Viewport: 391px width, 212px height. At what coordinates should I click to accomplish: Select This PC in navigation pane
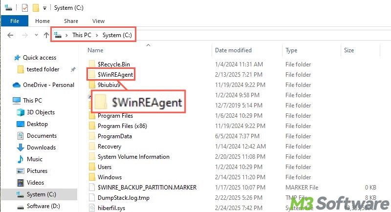(32, 101)
